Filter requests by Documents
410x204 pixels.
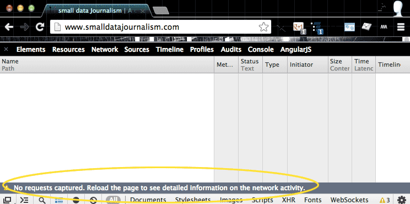148,200
